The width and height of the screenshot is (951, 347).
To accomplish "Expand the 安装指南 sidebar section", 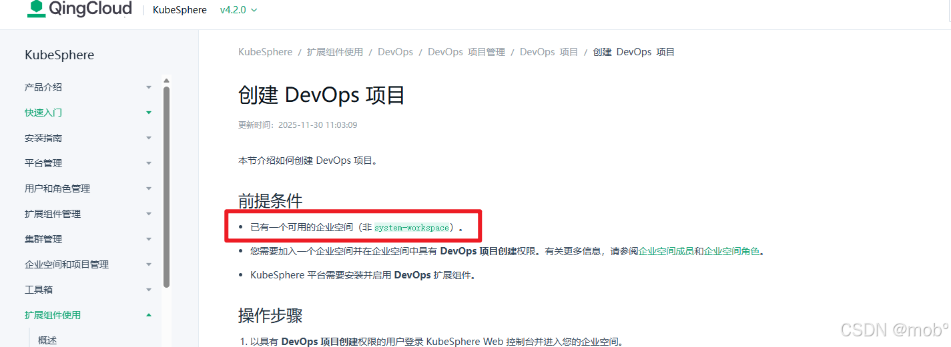I will (x=149, y=138).
